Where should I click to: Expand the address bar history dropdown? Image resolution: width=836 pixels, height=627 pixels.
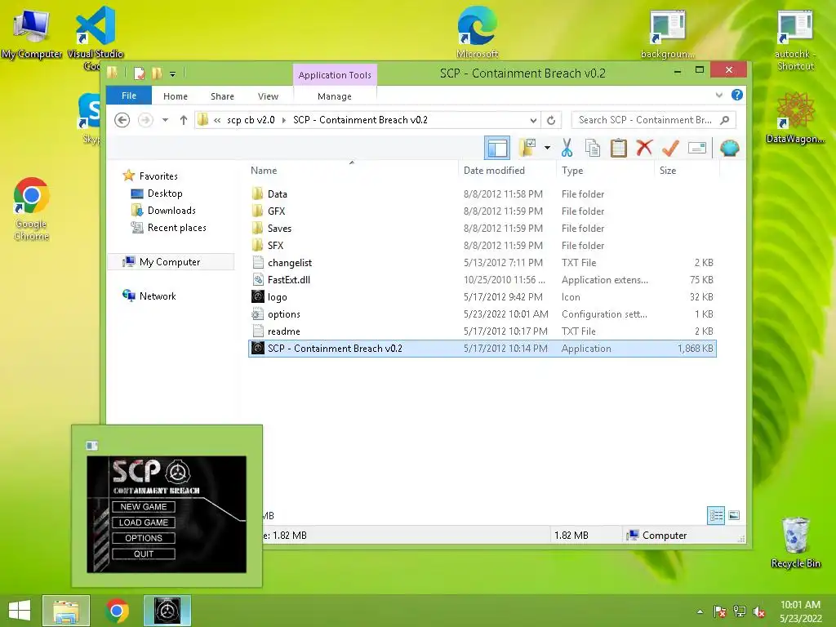click(532, 120)
